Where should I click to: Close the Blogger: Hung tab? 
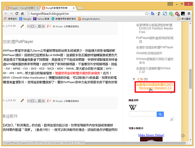pos(38,8)
